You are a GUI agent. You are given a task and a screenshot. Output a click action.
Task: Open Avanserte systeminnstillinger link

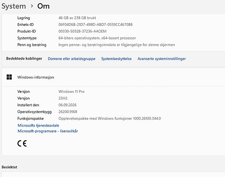point(162,59)
